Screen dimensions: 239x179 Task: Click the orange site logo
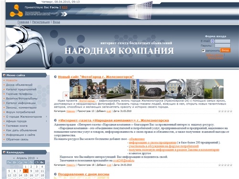[16, 11]
